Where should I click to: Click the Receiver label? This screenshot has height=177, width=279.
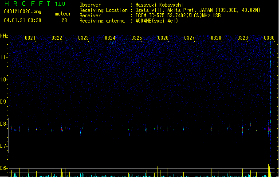[90, 15]
